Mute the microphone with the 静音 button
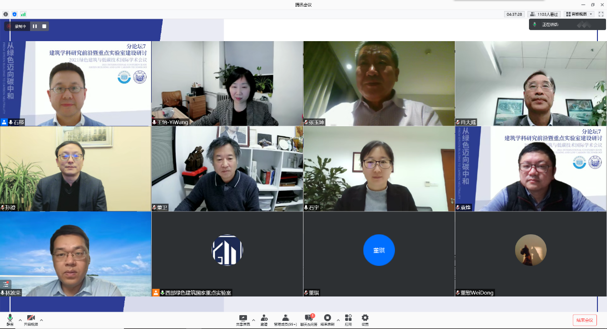Screen dimensions: 607x329 pos(10,320)
